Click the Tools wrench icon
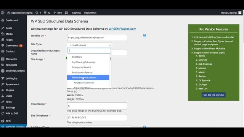 tap(3, 102)
